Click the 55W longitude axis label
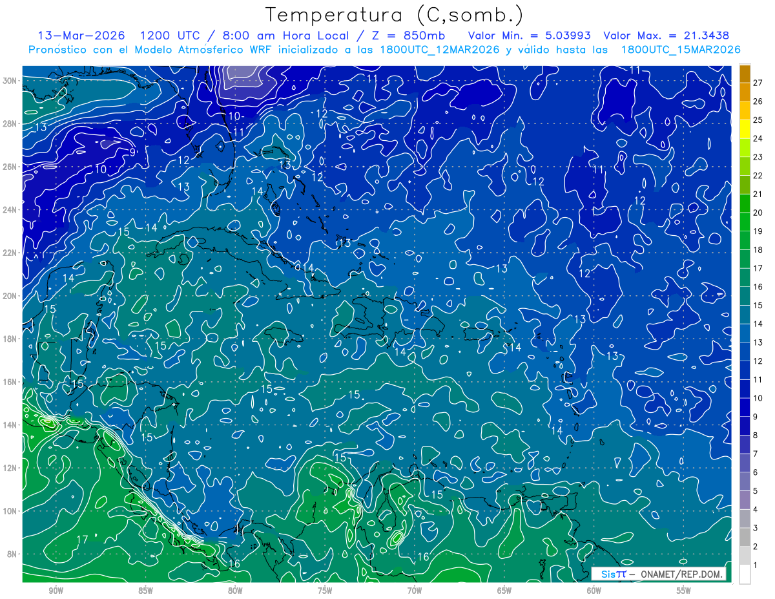775x599 pixels. pyautogui.click(x=684, y=591)
